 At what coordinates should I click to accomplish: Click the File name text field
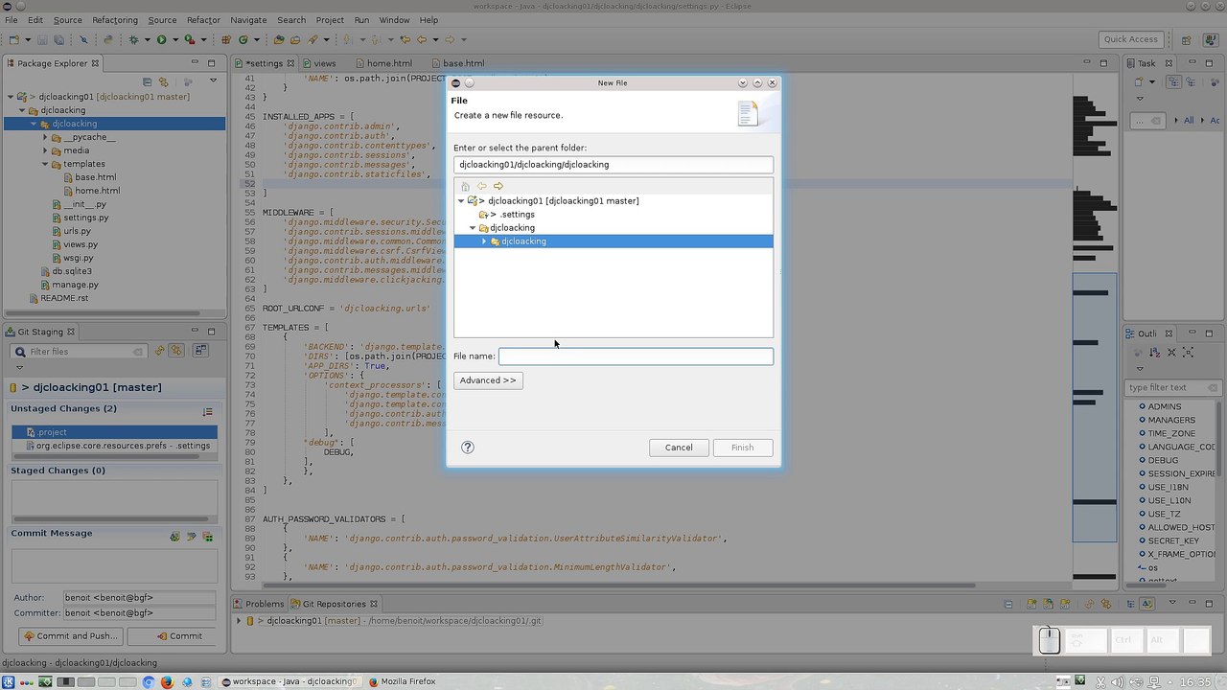[636, 356]
